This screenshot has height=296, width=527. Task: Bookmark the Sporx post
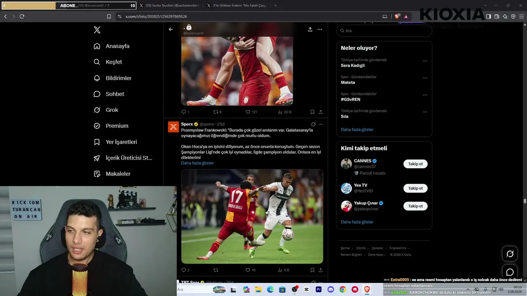(312, 270)
